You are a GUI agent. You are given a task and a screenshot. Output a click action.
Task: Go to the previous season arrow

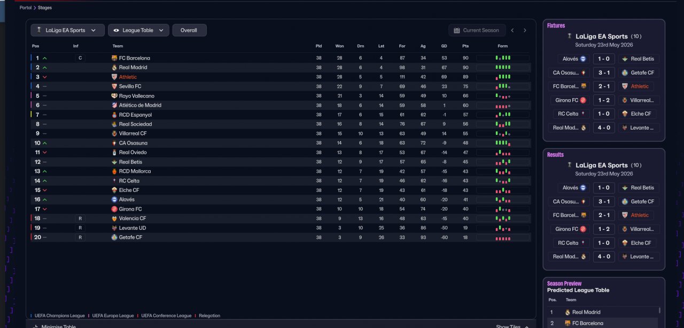point(512,30)
